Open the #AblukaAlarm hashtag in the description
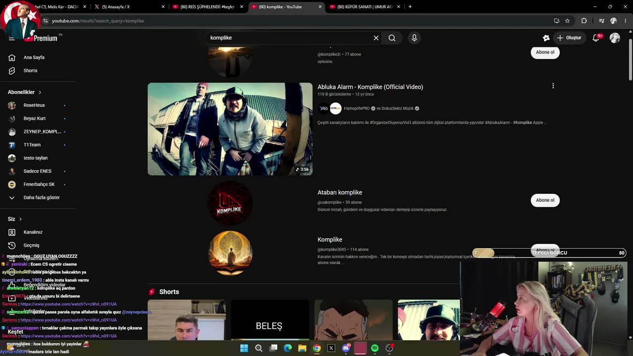Viewport: 633px width, 356px height. click(497, 123)
